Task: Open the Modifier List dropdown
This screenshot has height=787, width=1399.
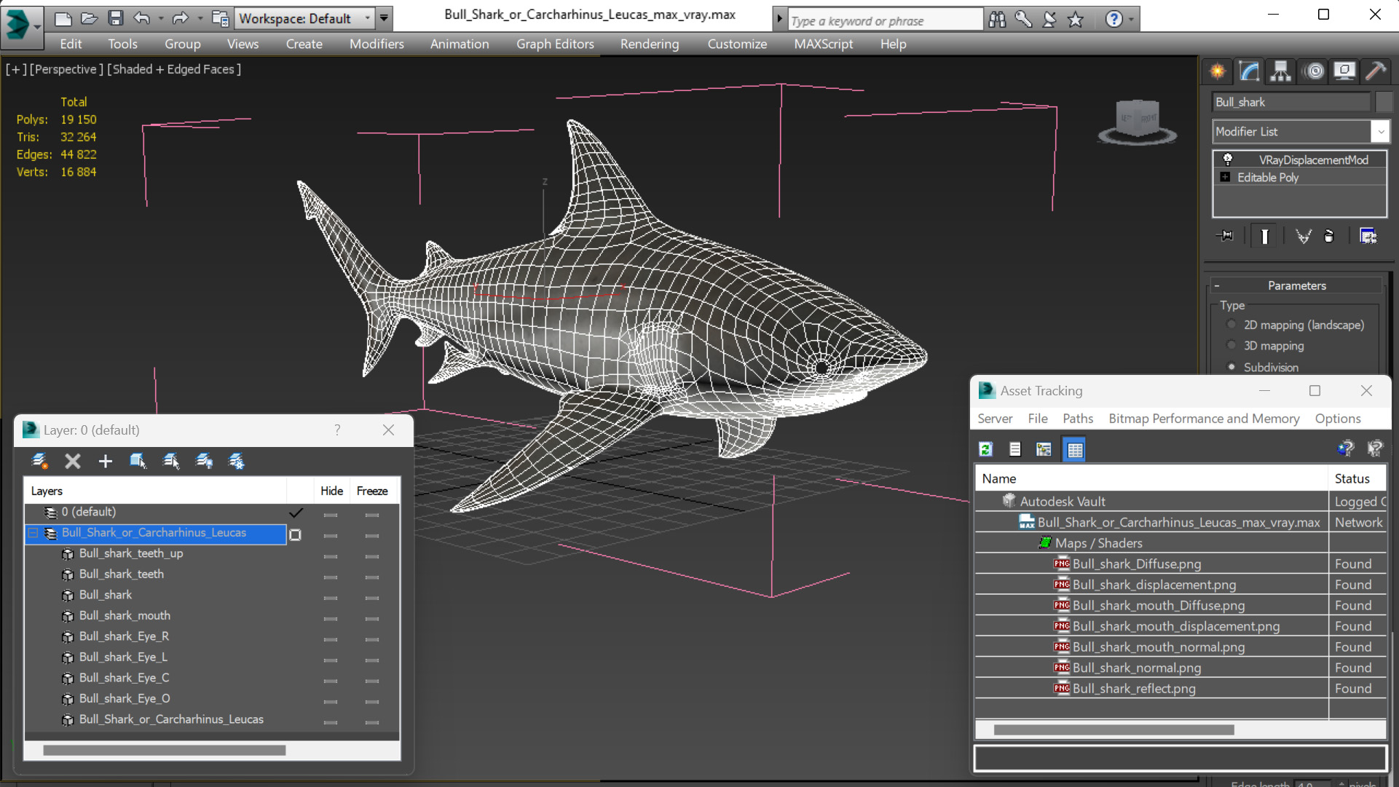Action: click(x=1380, y=132)
